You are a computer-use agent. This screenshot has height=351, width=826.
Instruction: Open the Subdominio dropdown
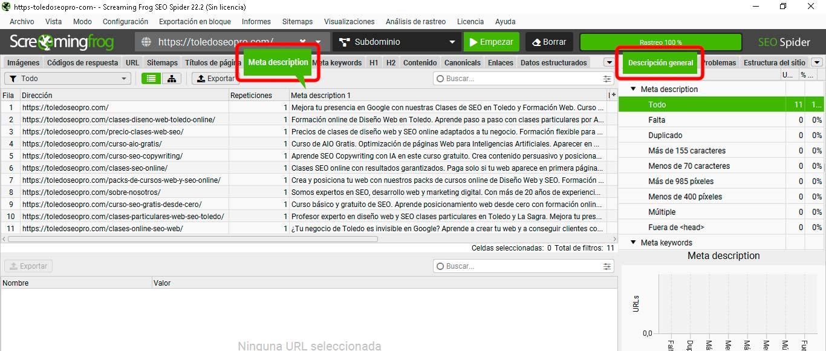pos(396,42)
